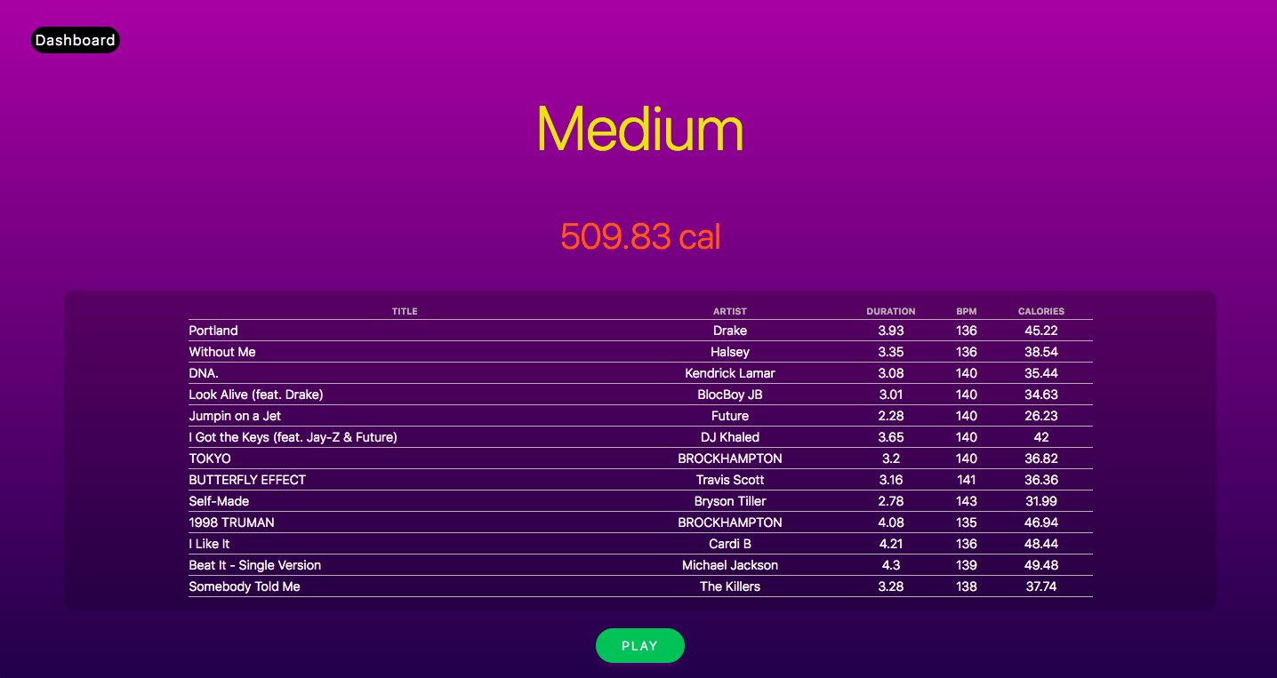Click the BPM column header
Viewport: 1277px width, 678px height.
click(967, 312)
